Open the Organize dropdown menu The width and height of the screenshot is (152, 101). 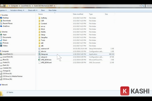3,10
